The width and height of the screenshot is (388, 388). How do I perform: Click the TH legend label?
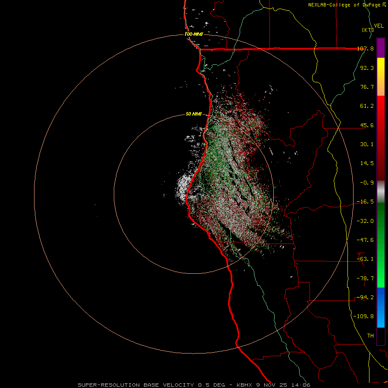[x=370, y=336]
